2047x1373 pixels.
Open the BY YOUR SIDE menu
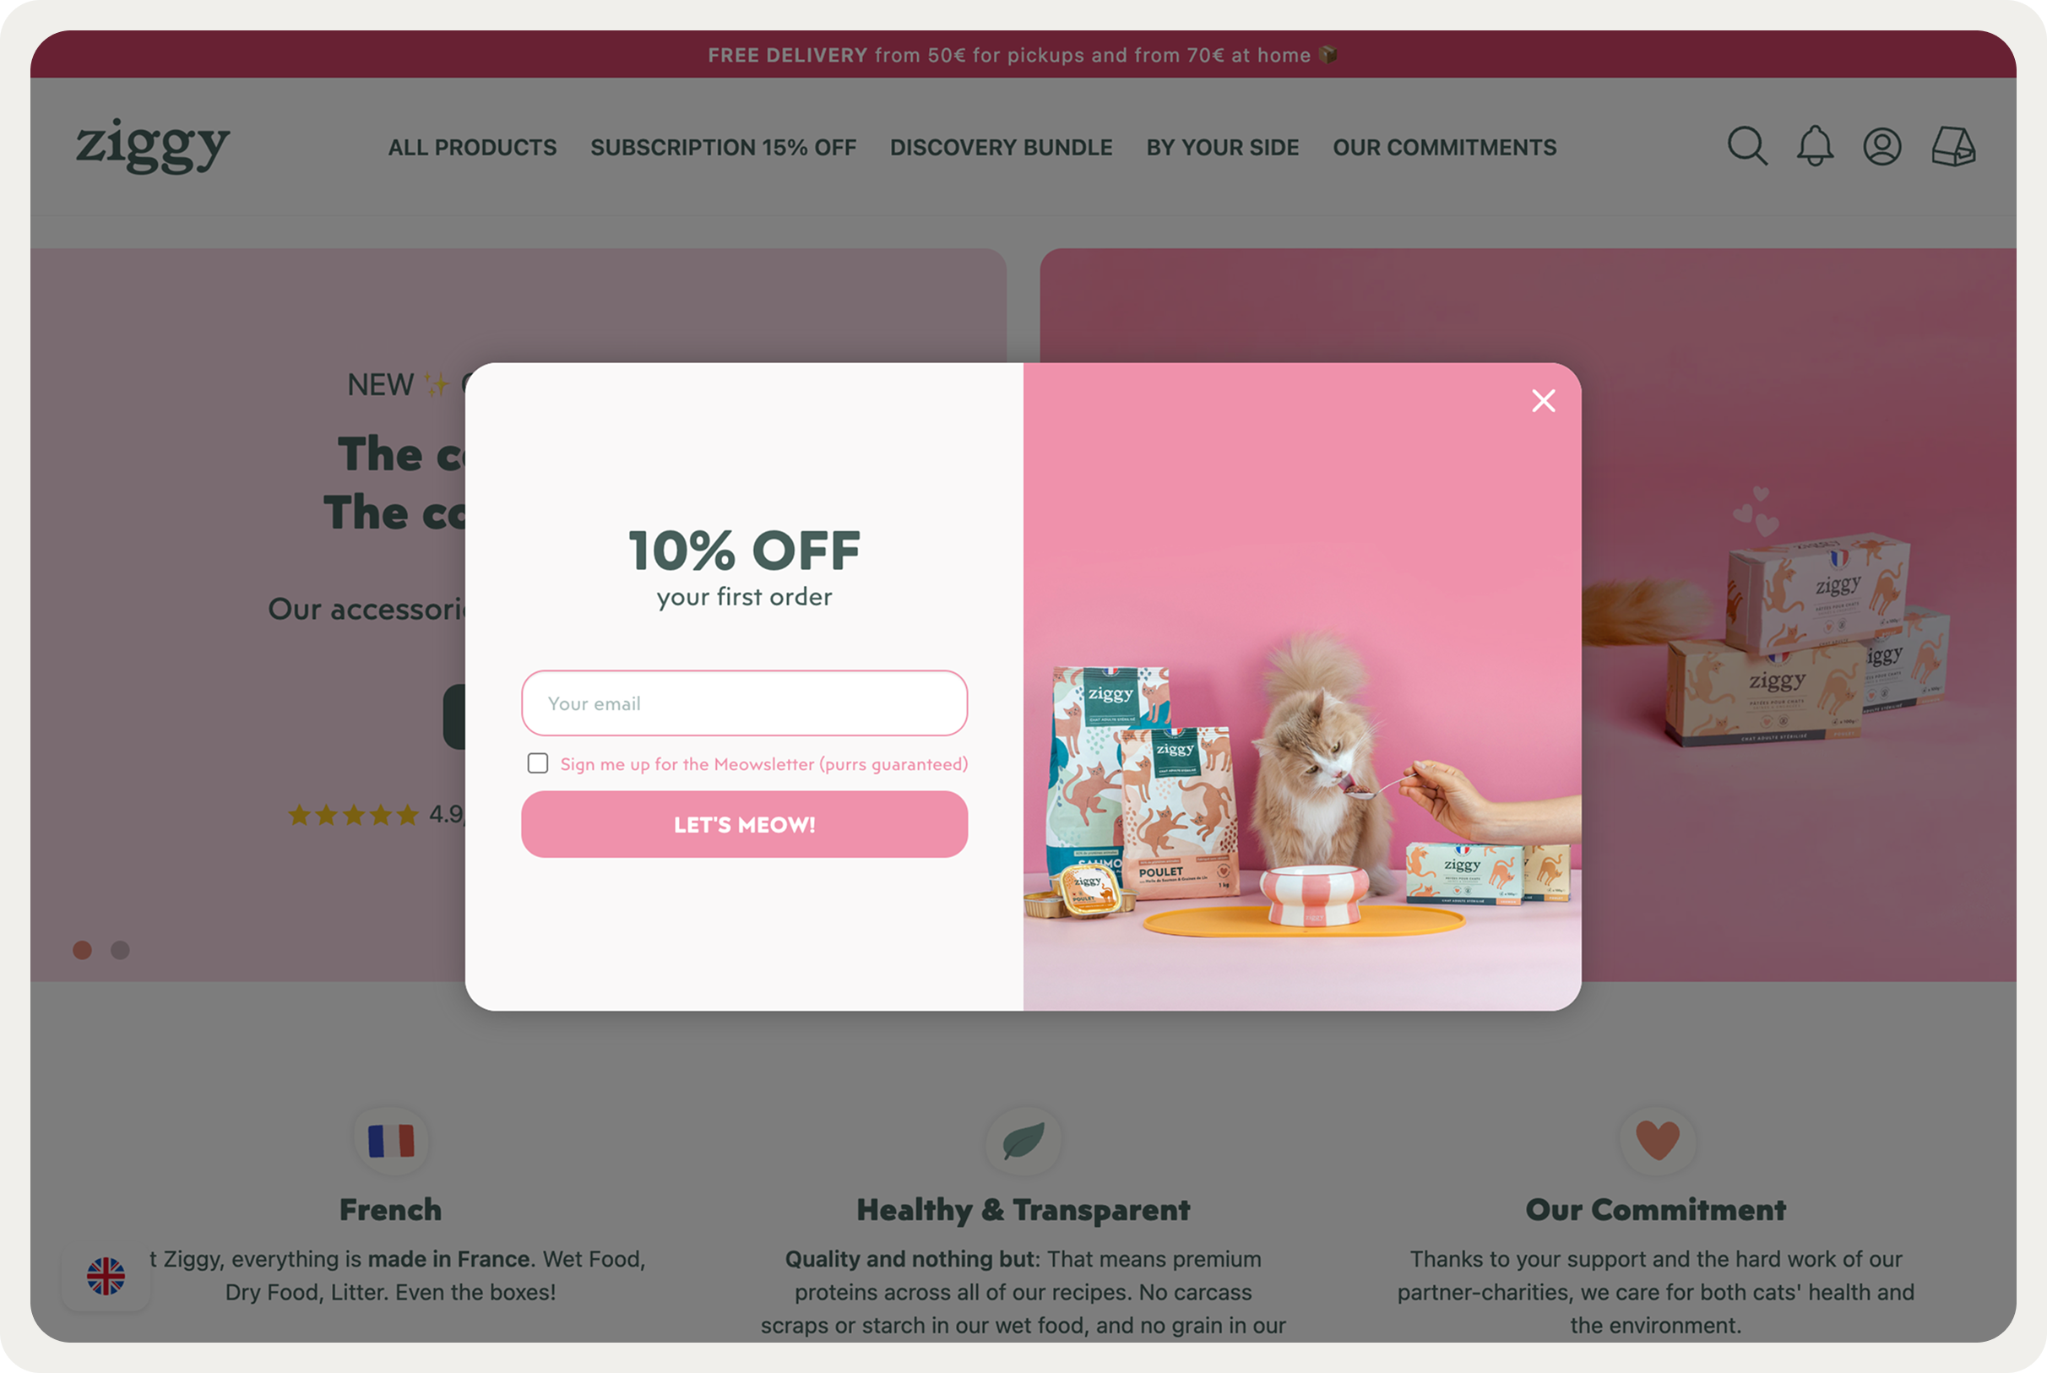coord(1223,147)
